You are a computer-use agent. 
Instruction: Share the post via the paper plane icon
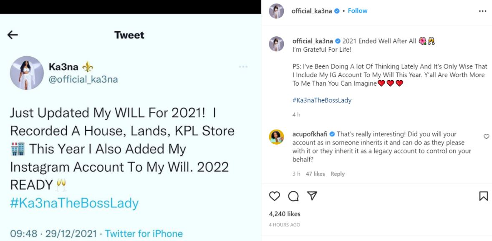312,196
